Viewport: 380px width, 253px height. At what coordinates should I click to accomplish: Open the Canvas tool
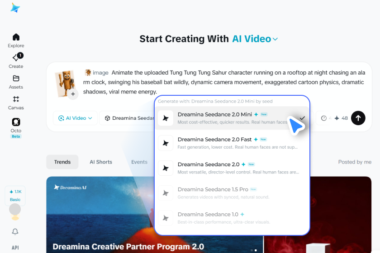point(16,103)
